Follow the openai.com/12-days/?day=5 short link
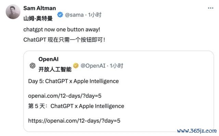This screenshot has height=136, width=219. pyautogui.click(x=65, y=96)
